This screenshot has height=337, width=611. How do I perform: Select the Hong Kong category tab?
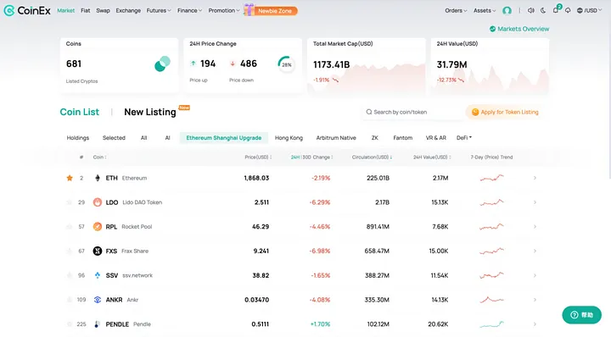pos(289,138)
